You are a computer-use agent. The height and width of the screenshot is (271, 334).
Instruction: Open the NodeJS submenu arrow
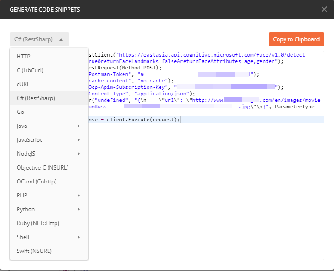pos(79,154)
